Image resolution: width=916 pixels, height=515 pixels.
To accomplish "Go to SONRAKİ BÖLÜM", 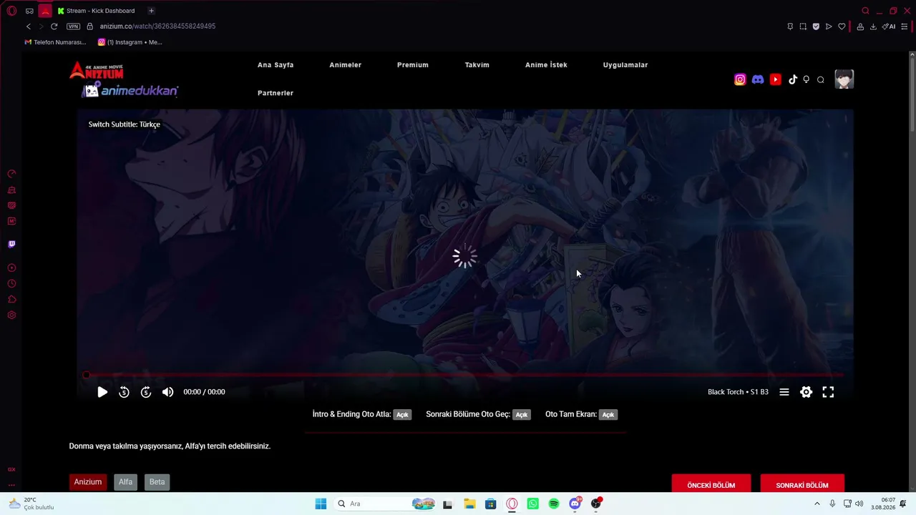I will pyautogui.click(x=802, y=485).
